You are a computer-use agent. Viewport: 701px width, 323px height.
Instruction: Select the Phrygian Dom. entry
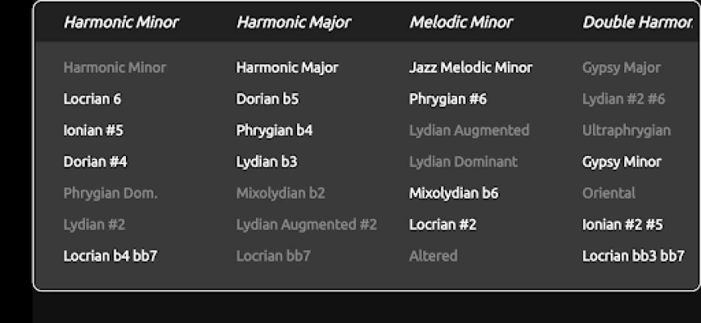(110, 193)
